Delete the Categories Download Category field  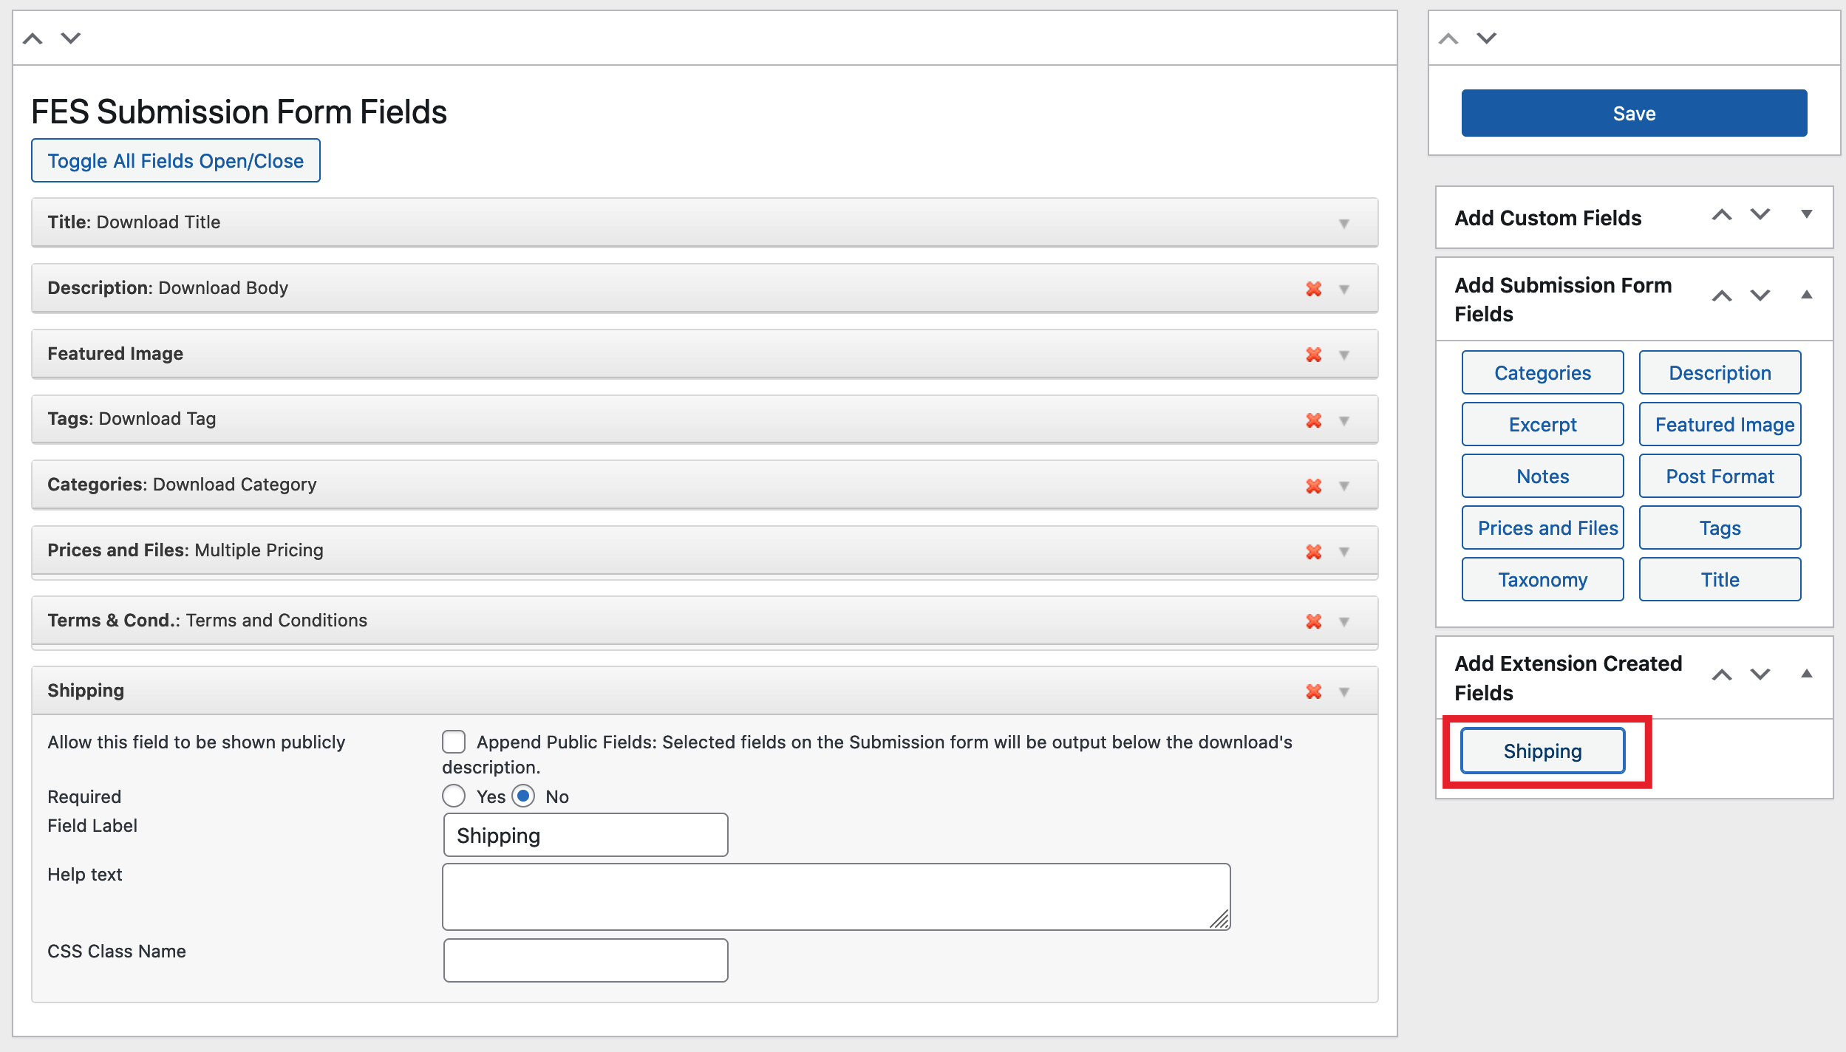click(1313, 486)
